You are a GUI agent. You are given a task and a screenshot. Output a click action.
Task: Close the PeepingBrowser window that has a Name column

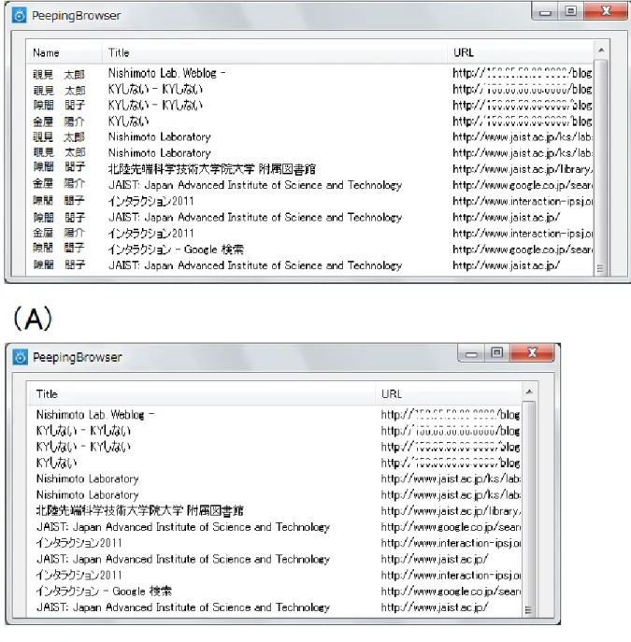[606, 11]
